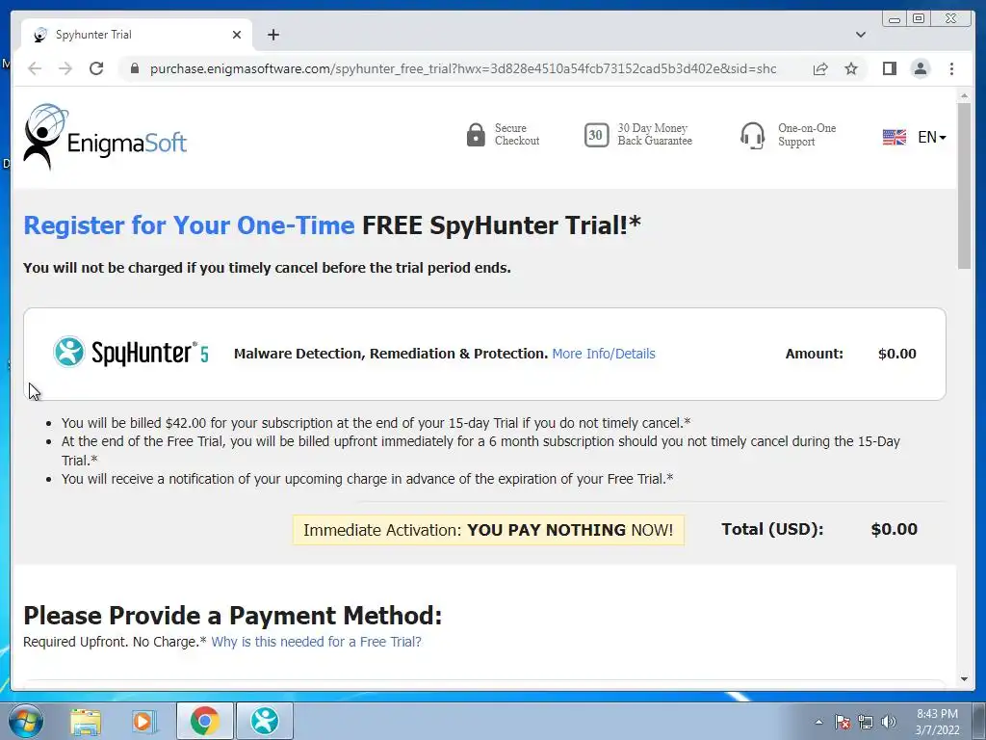Reload the SpyHunter trial page
Image resolution: width=986 pixels, height=740 pixels.
tap(96, 68)
